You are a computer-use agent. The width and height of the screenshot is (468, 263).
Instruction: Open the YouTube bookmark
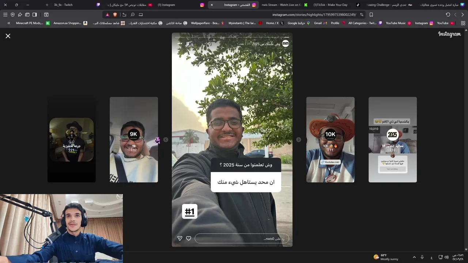(x=446, y=23)
